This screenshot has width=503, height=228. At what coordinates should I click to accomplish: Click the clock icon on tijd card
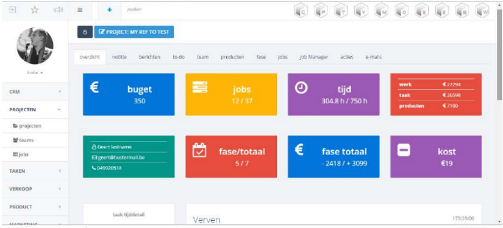301,88
